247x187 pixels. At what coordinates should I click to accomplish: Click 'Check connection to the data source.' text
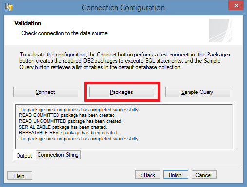(x=65, y=33)
